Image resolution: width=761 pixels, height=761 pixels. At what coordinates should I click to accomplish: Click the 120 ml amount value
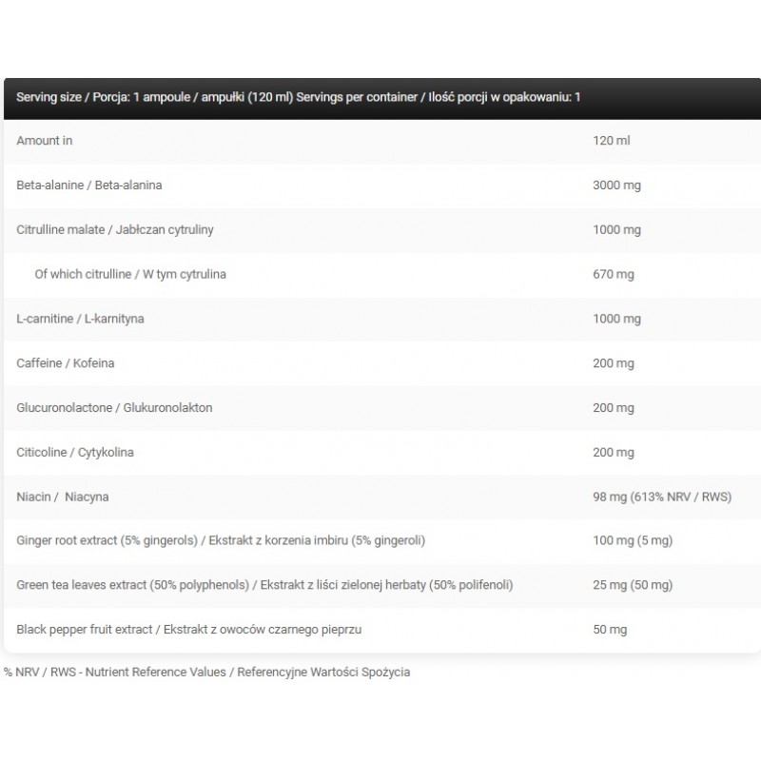(x=612, y=141)
